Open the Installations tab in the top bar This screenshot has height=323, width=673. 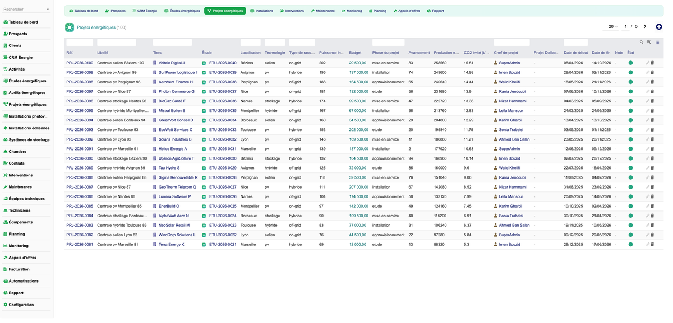262,11
